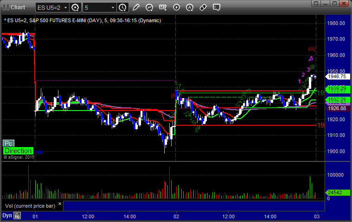This screenshot has width=352, height=222.
Task: Select the pencil drawing tool
Action: (136, 8)
